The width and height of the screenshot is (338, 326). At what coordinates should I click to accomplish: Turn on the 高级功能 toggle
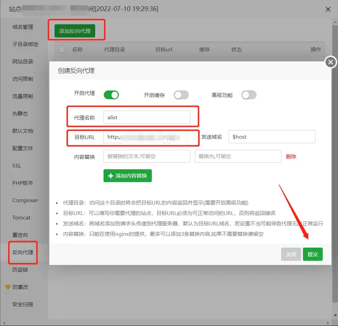(x=249, y=95)
